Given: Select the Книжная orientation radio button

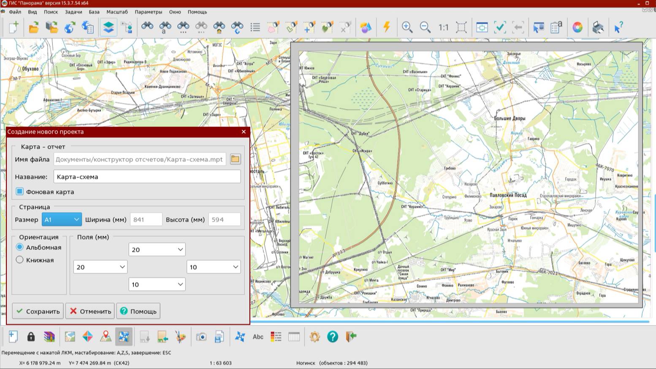Looking at the screenshot, I should click(20, 260).
